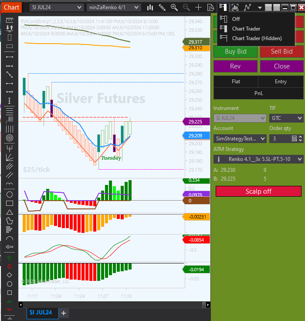
Task: Select the Line segment drawing tool
Action: (10, 57)
